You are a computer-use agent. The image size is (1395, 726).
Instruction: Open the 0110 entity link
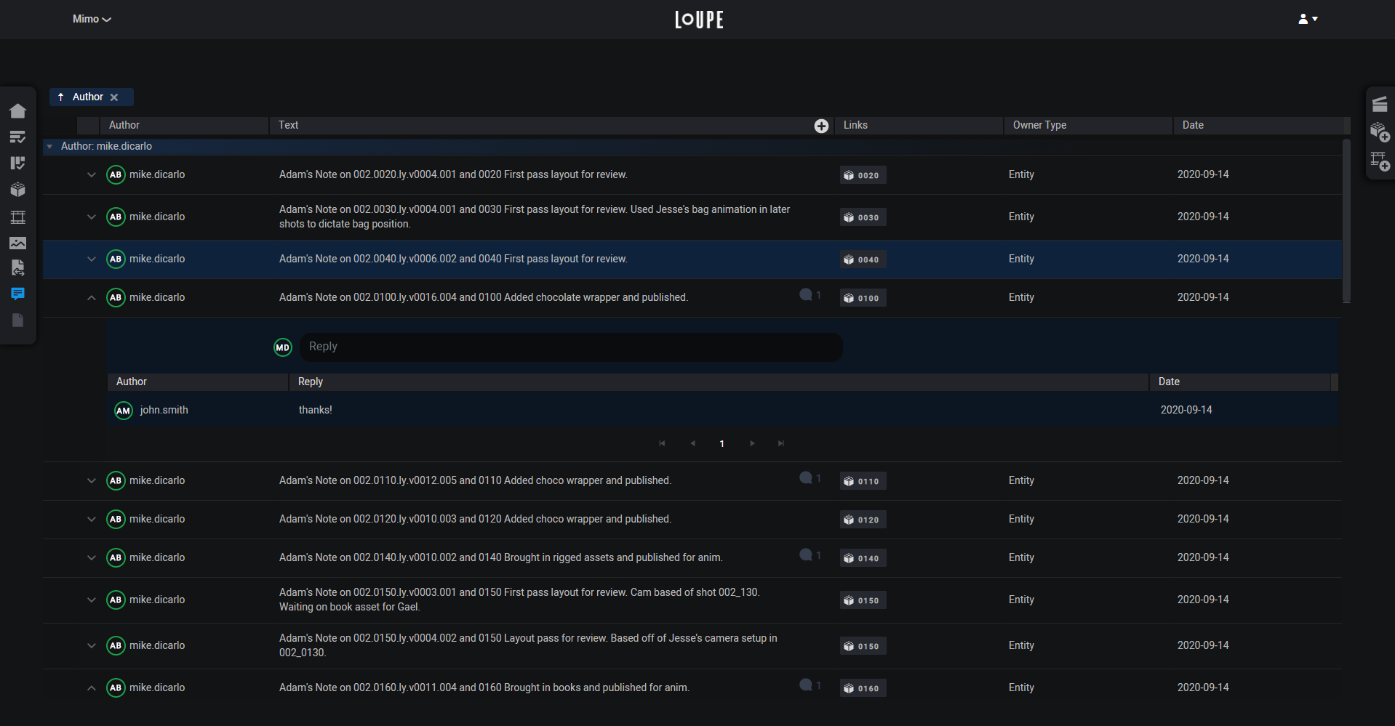click(863, 481)
